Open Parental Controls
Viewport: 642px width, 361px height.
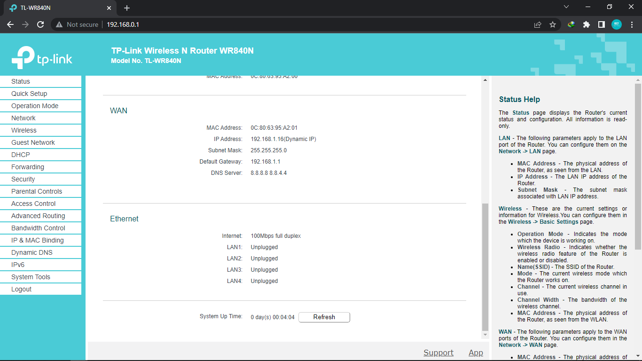click(40, 191)
